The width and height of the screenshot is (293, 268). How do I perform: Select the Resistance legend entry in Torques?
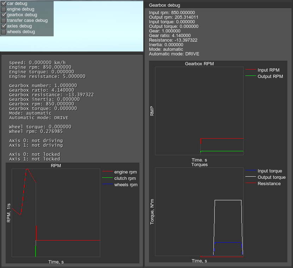(x=269, y=184)
